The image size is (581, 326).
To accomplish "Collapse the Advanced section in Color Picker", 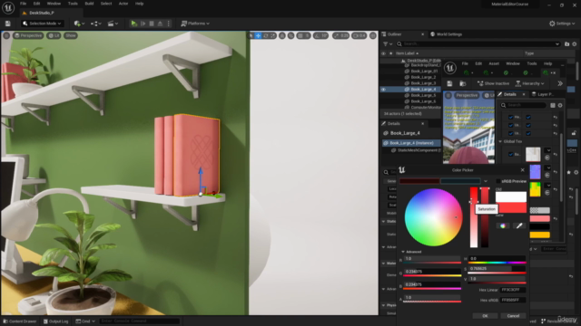I will [x=403, y=252].
